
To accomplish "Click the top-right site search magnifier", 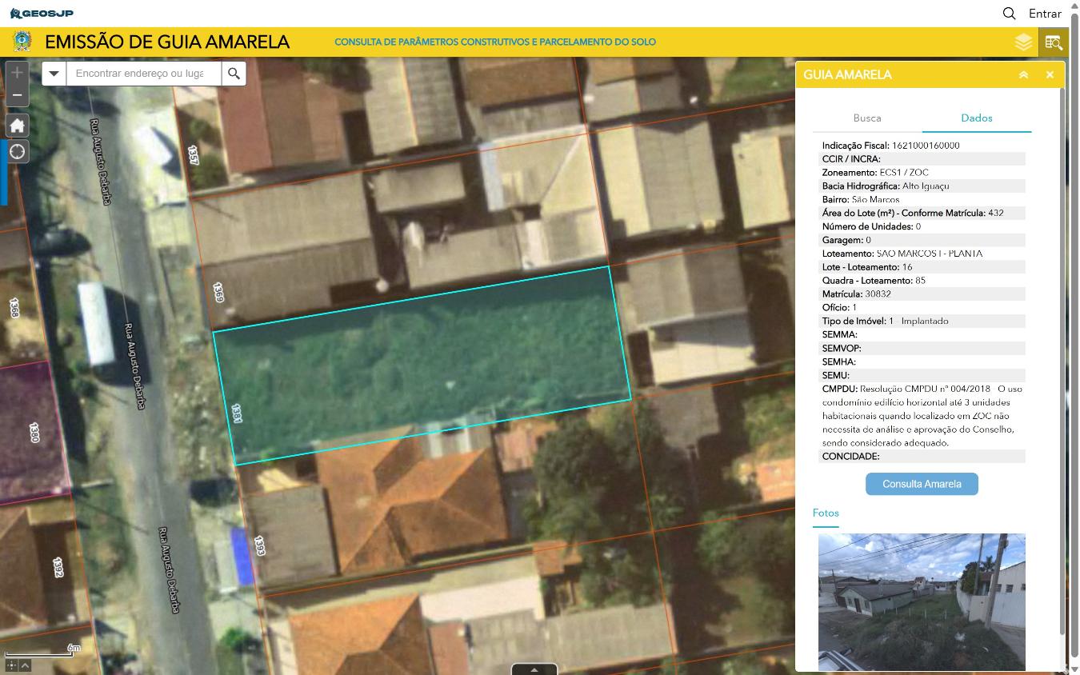I will (x=1009, y=14).
